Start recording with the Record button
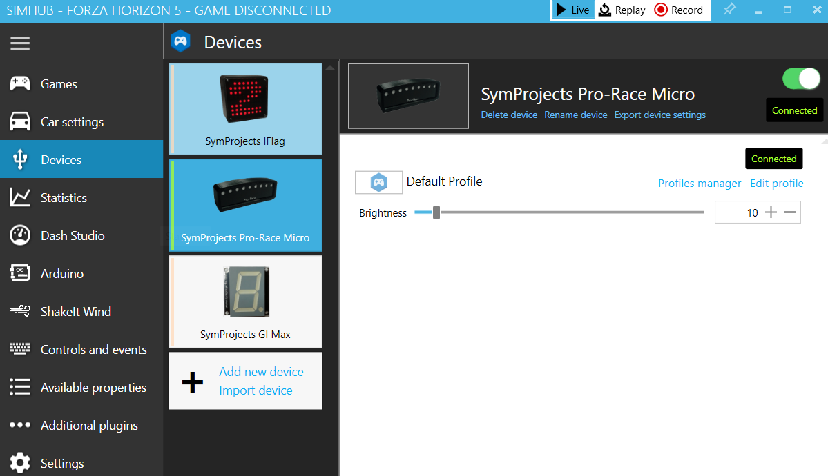The image size is (828, 476). coord(679,10)
